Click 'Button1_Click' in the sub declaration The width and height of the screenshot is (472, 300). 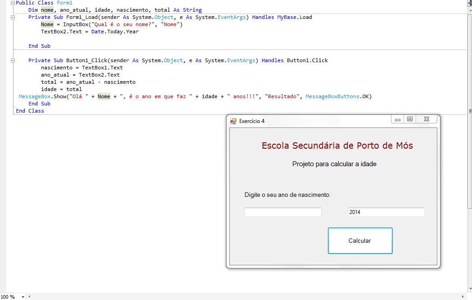[x=86, y=60]
